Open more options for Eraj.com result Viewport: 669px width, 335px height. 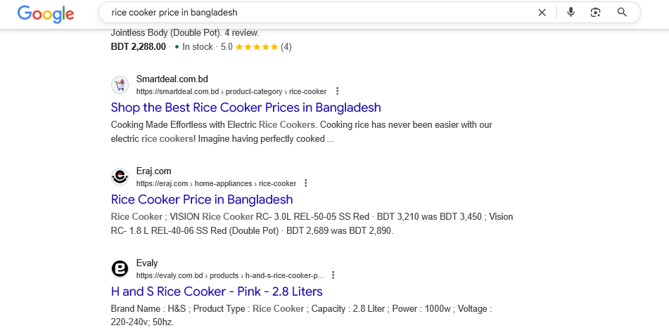(306, 183)
